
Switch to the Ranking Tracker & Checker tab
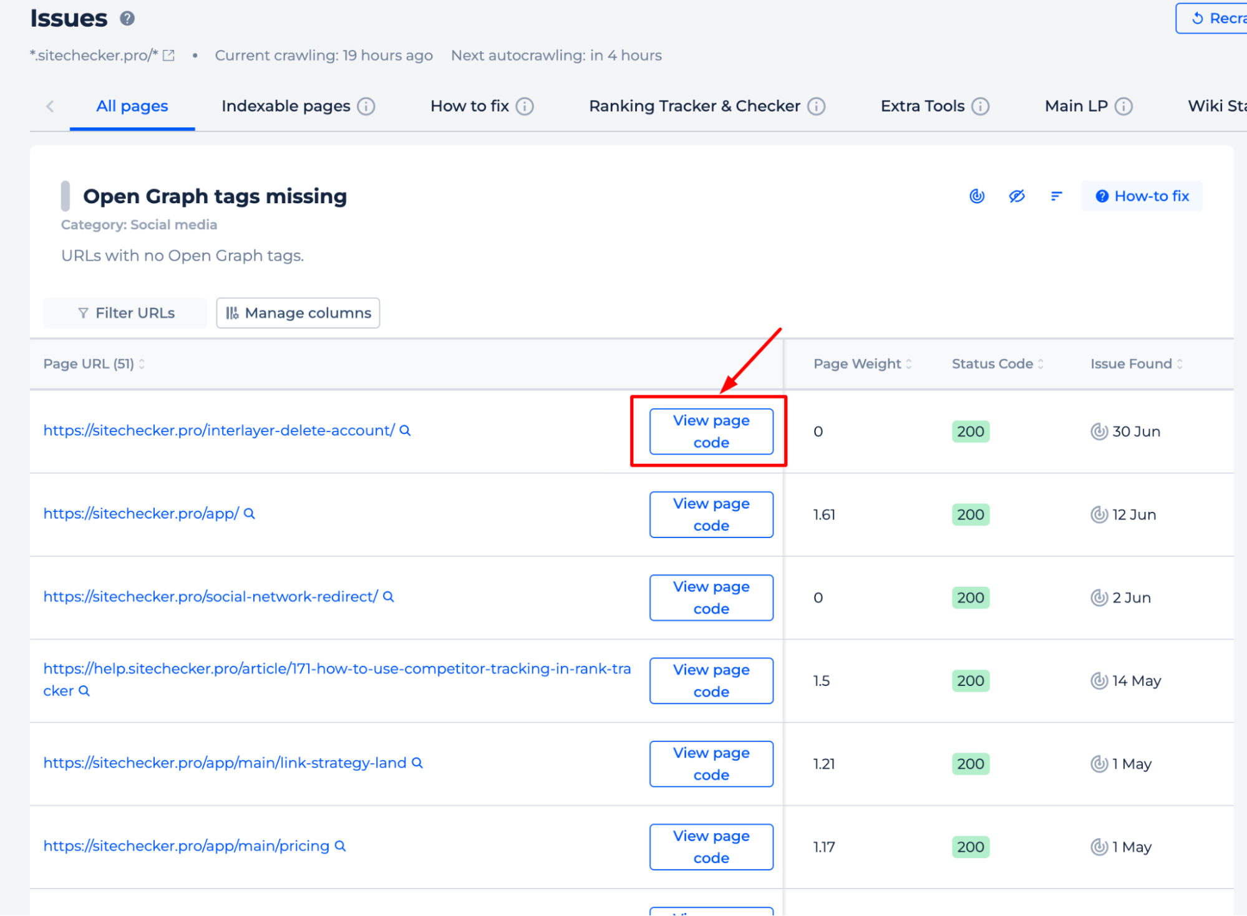[x=694, y=107]
